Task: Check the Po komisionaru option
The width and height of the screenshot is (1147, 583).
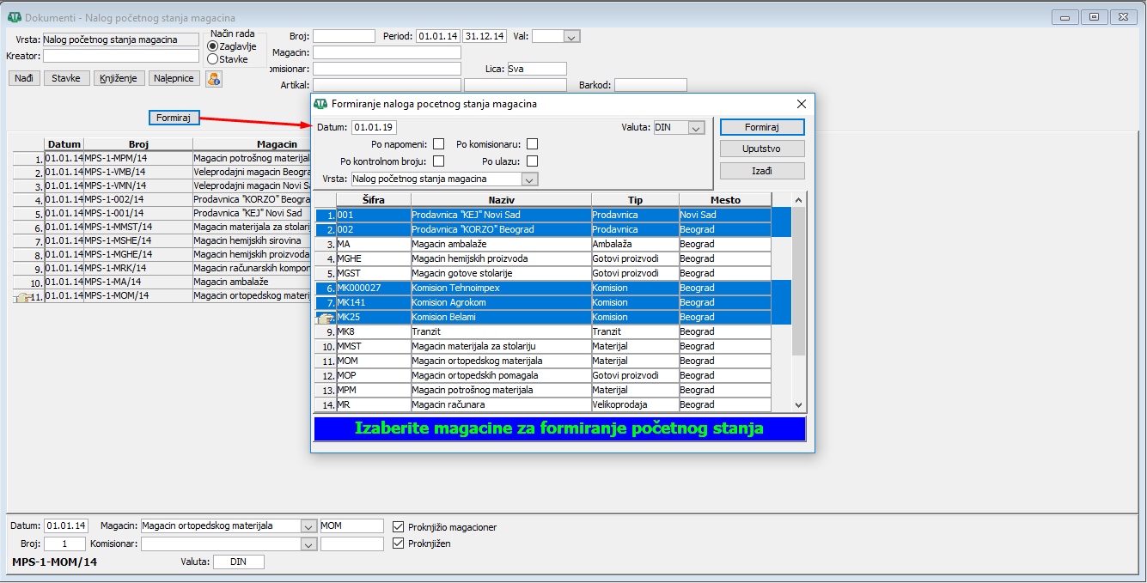Action: click(533, 144)
